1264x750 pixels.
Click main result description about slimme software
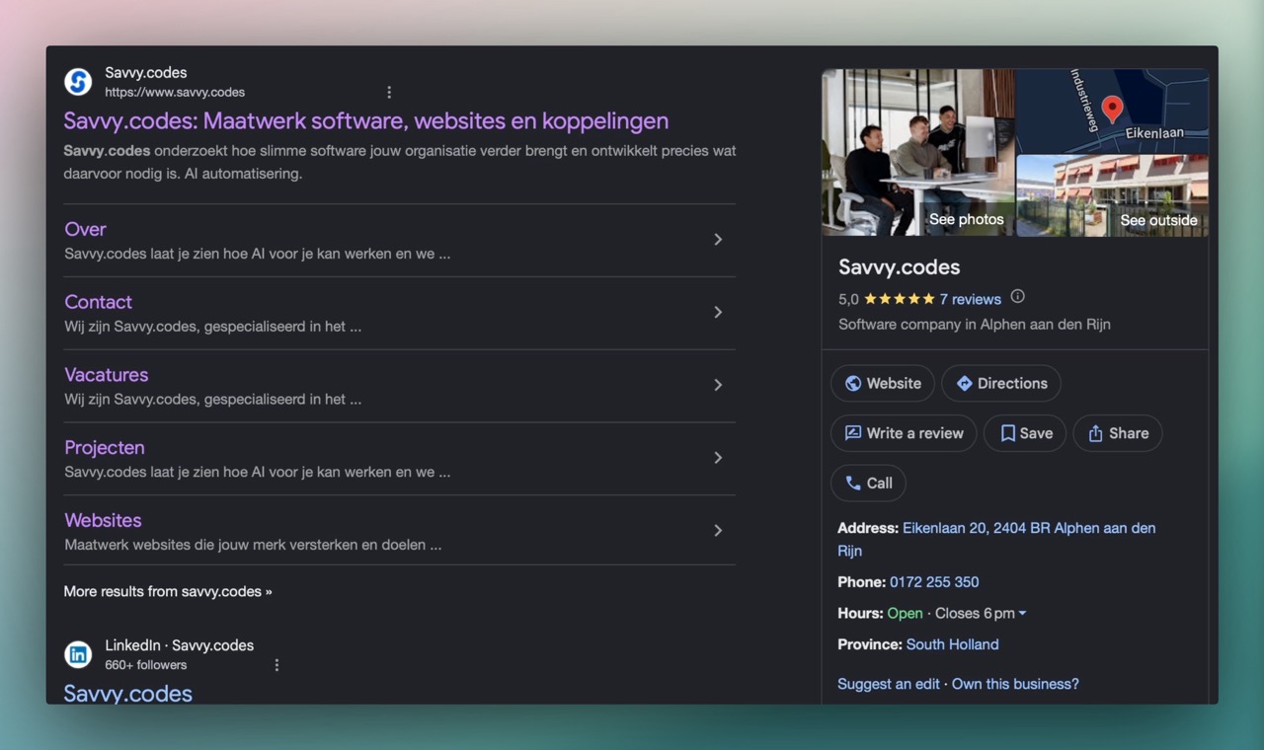click(x=399, y=162)
